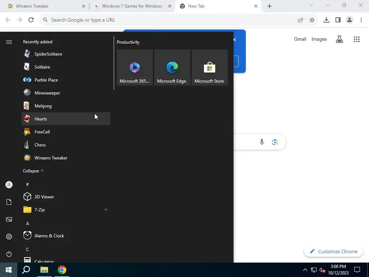
Task: Open the network icon in system tray
Action: pos(314,270)
